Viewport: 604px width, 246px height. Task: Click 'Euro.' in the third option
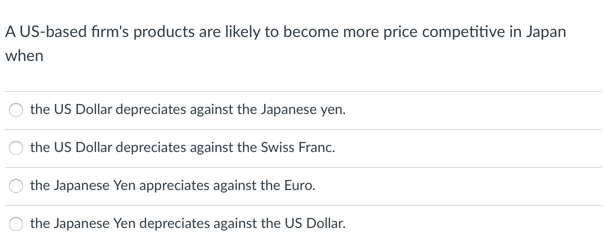tap(300, 185)
